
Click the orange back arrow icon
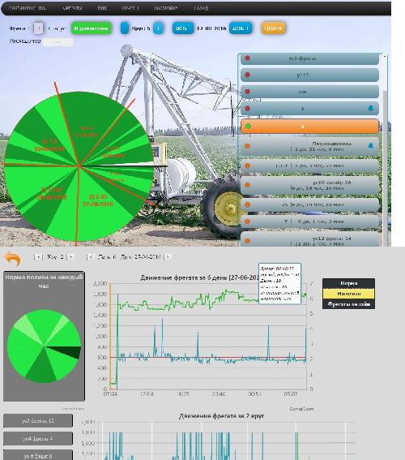tap(13, 259)
